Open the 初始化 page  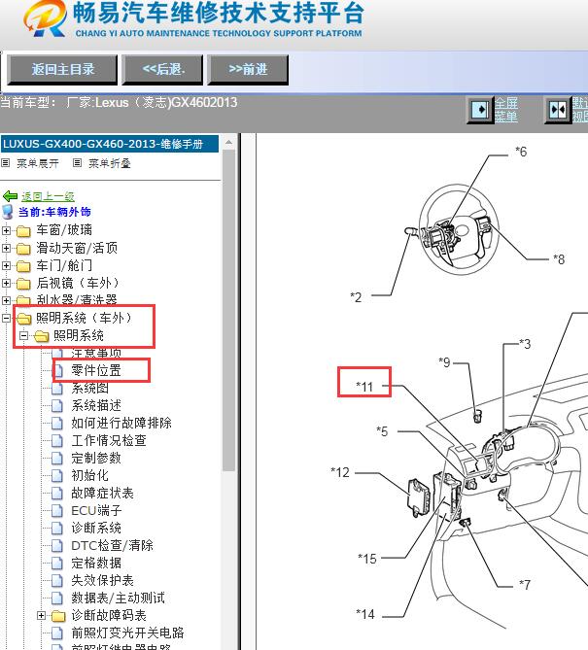tap(90, 475)
